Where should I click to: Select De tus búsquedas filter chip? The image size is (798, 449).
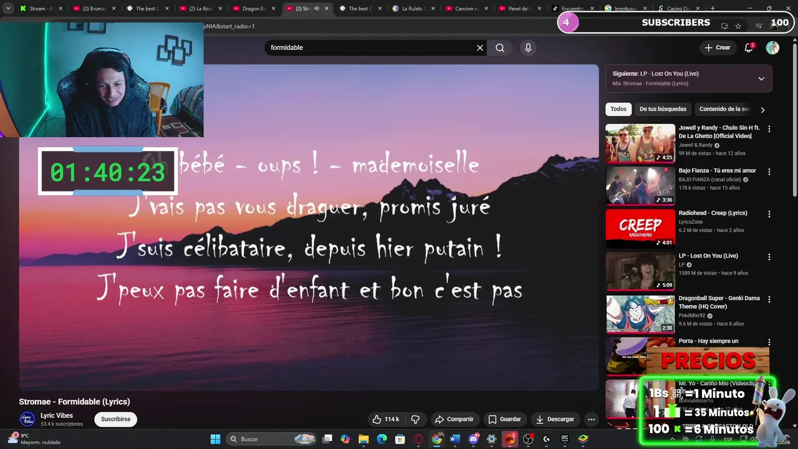coord(663,109)
